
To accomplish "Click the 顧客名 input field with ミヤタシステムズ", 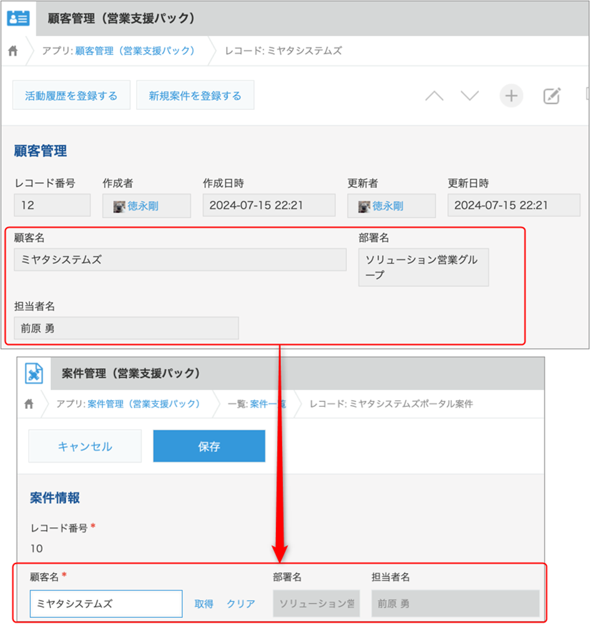I will point(106,604).
